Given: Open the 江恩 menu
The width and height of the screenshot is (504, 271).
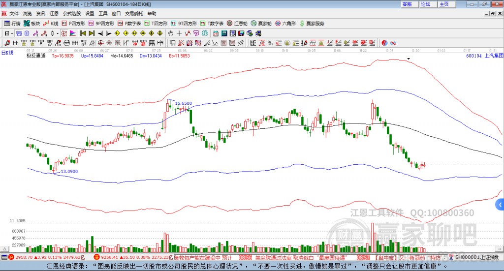Looking at the screenshot, I should tap(54, 13).
